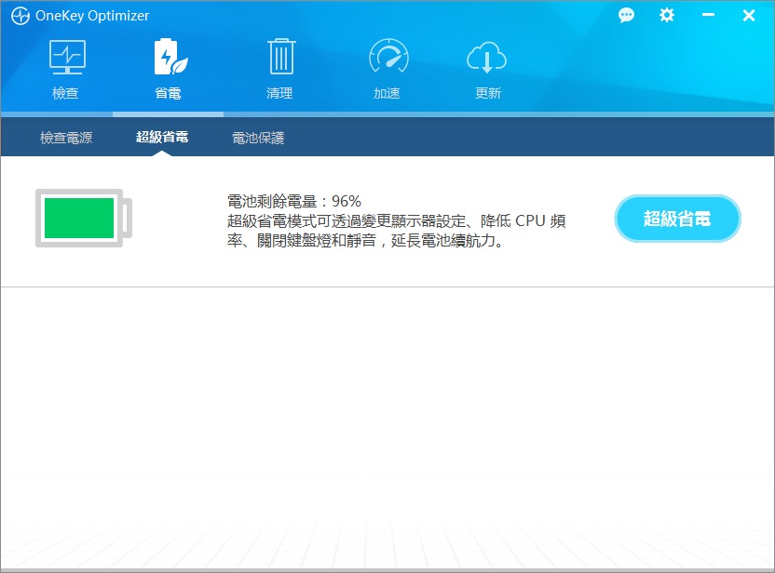This screenshot has width=775, height=573.
Task: Switch to the 檢查電源 tab
Action: point(66,138)
